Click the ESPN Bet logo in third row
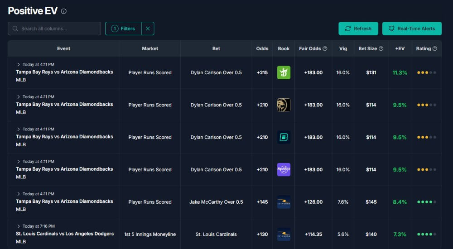The image size is (453, 249). click(x=284, y=137)
